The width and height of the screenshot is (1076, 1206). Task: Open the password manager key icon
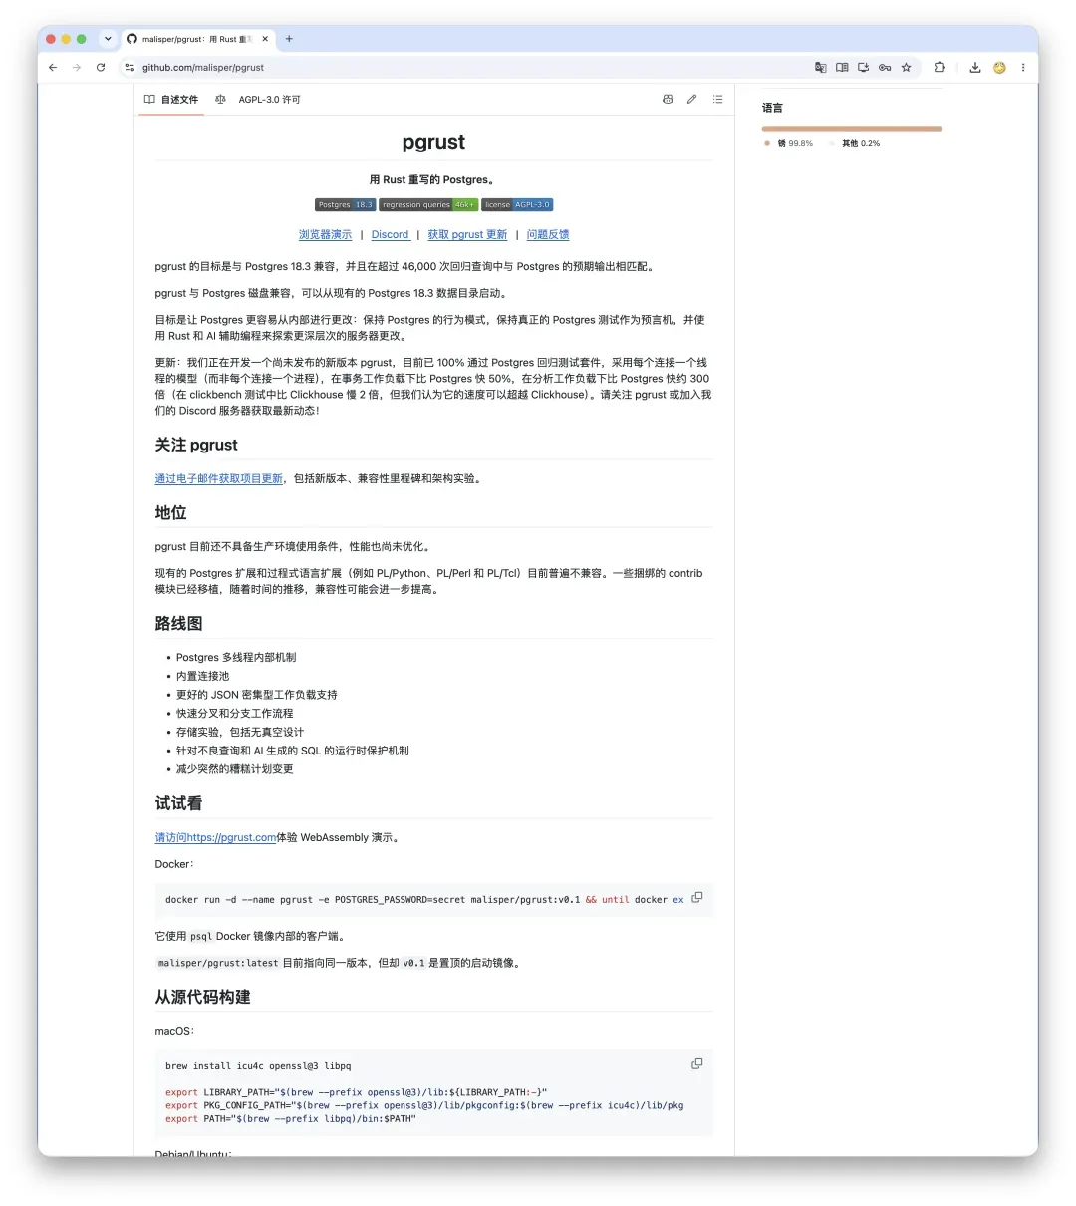(885, 68)
